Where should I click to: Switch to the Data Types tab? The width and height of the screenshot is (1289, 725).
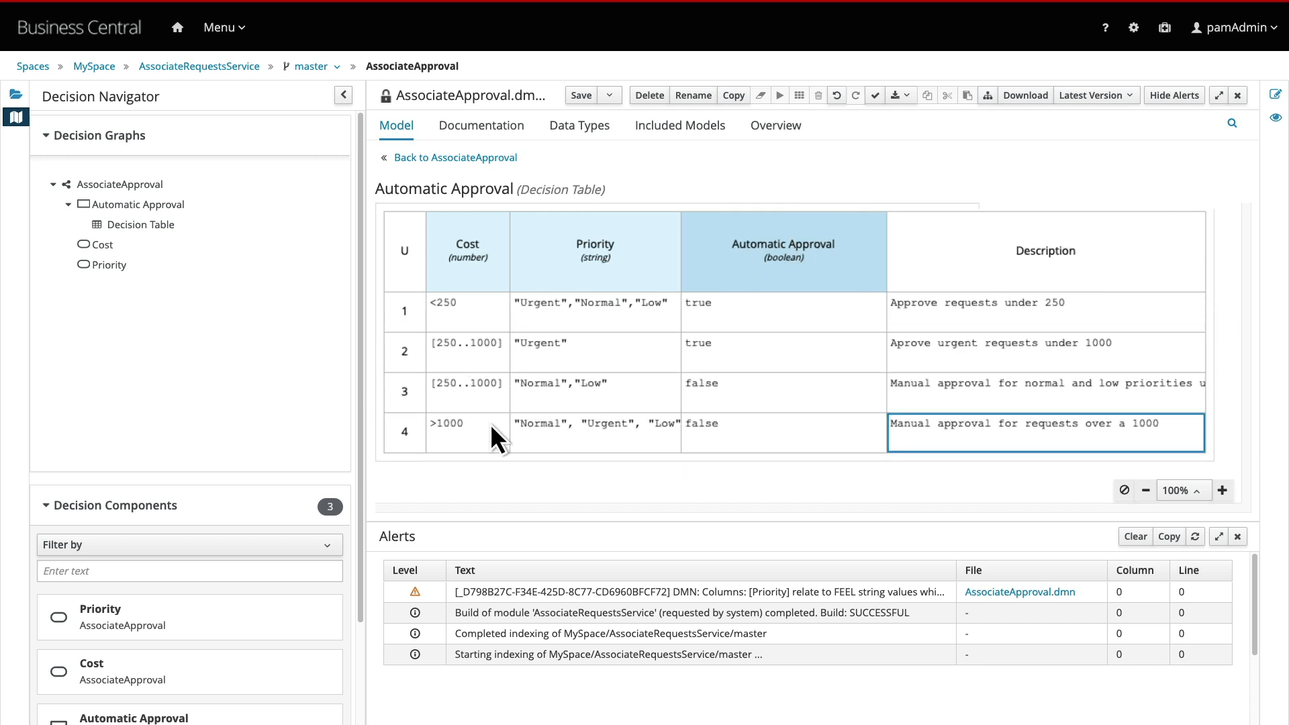pyautogui.click(x=579, y=126)
